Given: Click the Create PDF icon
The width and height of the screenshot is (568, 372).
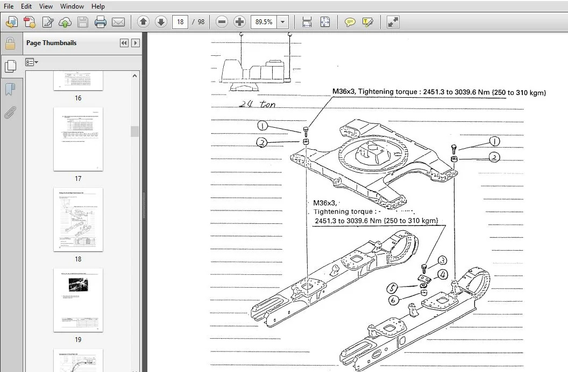Looking at the screenshot, I should (30, 22).
